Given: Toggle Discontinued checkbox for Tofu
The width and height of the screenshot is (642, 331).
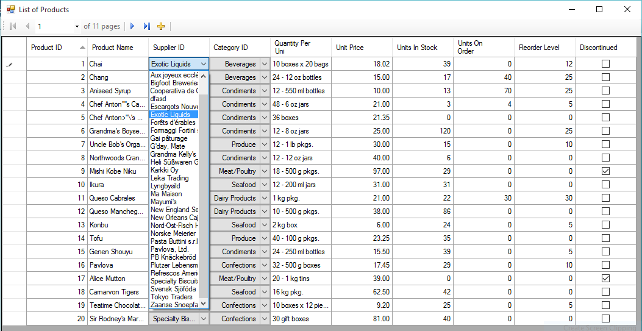Looking at the screenshot, I should click(605, 238).
